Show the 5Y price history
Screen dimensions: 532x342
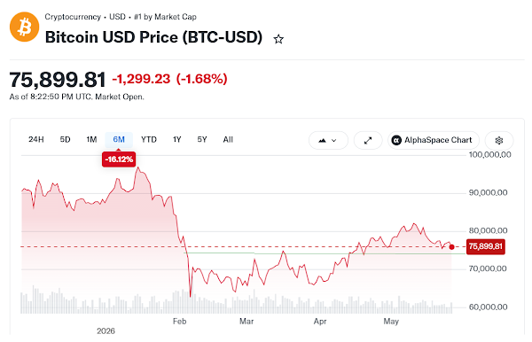(x=202, y=140)
